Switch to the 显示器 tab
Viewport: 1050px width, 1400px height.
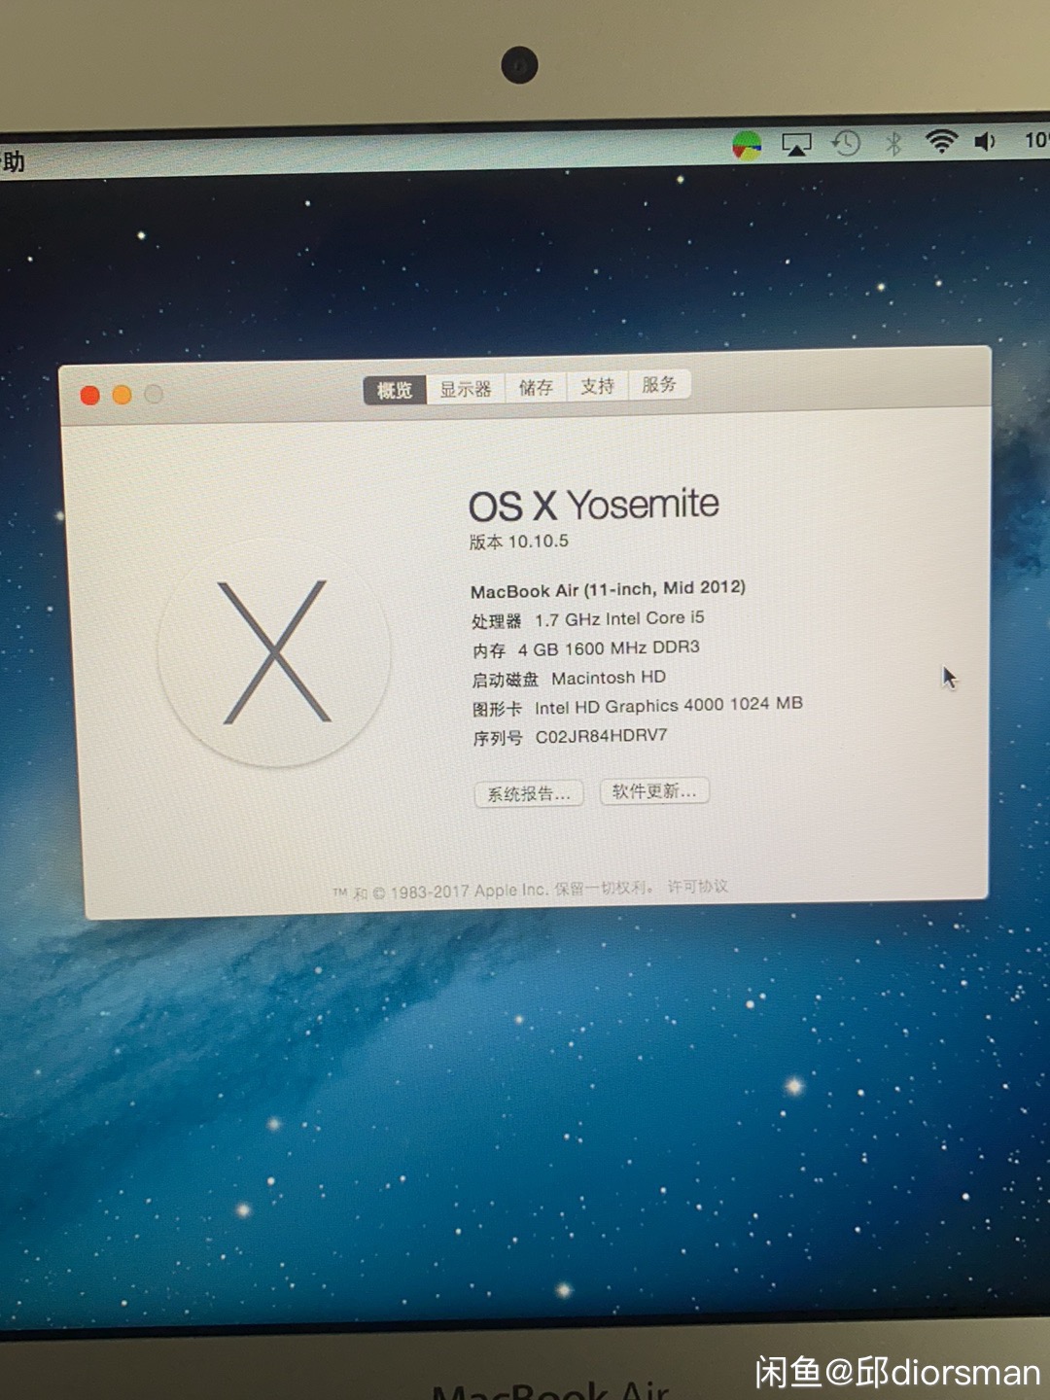tap(466, 389)
